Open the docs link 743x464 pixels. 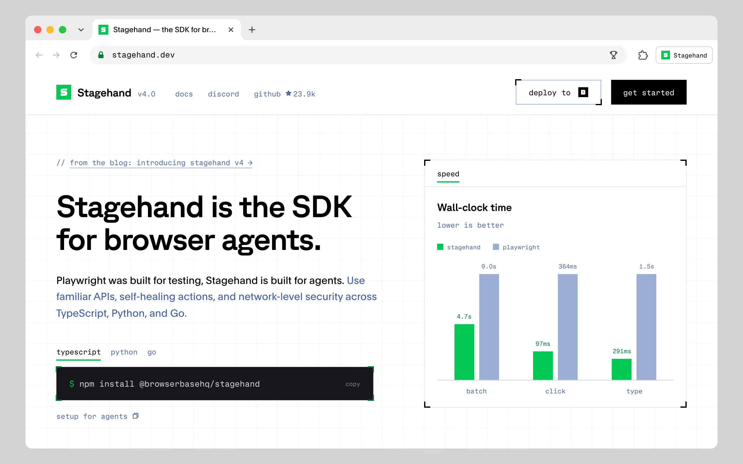(x=184, y=94)
